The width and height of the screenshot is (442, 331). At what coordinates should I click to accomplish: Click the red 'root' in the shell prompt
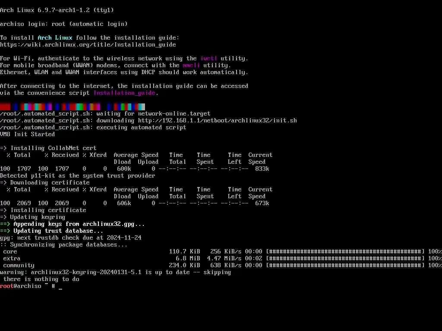(x=7, y=286)
